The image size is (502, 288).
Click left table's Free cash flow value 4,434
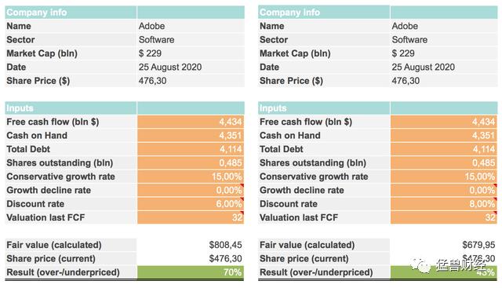pos(191,122)
